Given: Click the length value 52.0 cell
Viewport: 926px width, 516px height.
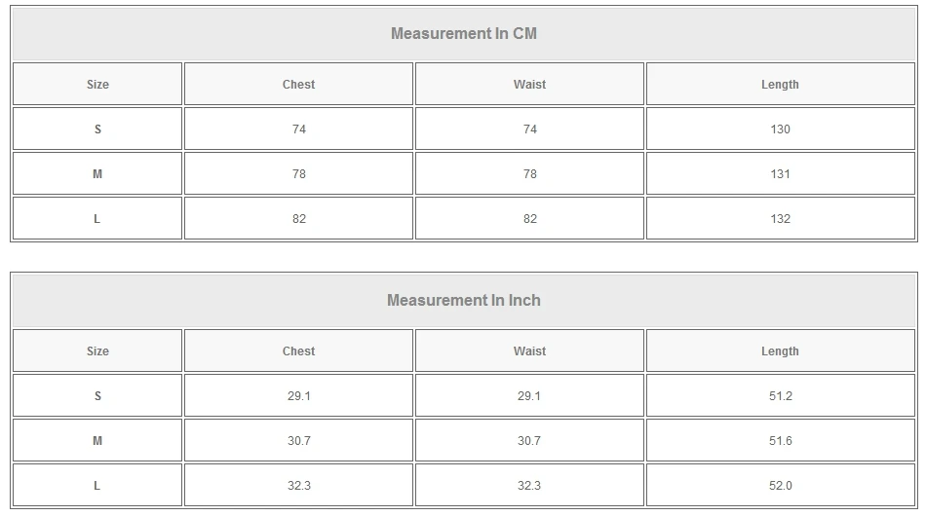Looking at the screenshot, I should coord(780,486).
